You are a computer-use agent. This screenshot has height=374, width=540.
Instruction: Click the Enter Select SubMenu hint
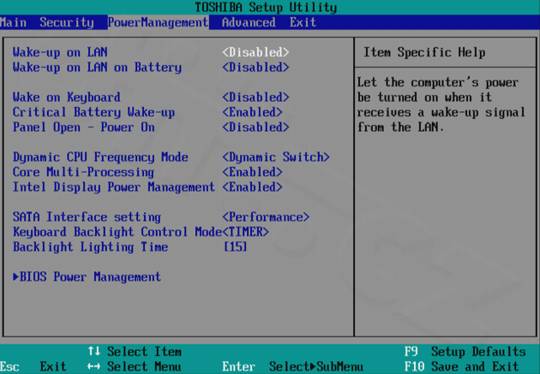coord(293,366)
